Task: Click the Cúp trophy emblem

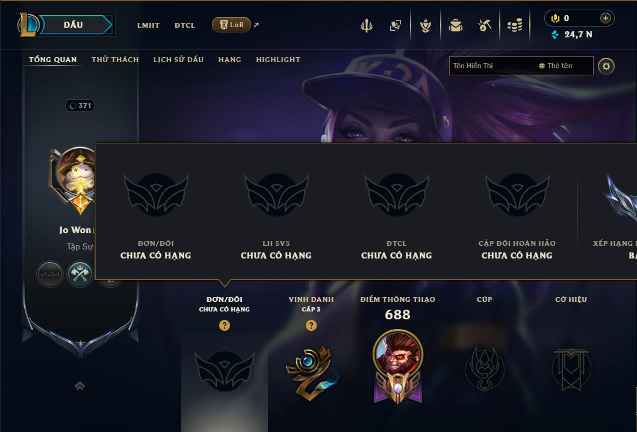Action: tap(484, 369)
